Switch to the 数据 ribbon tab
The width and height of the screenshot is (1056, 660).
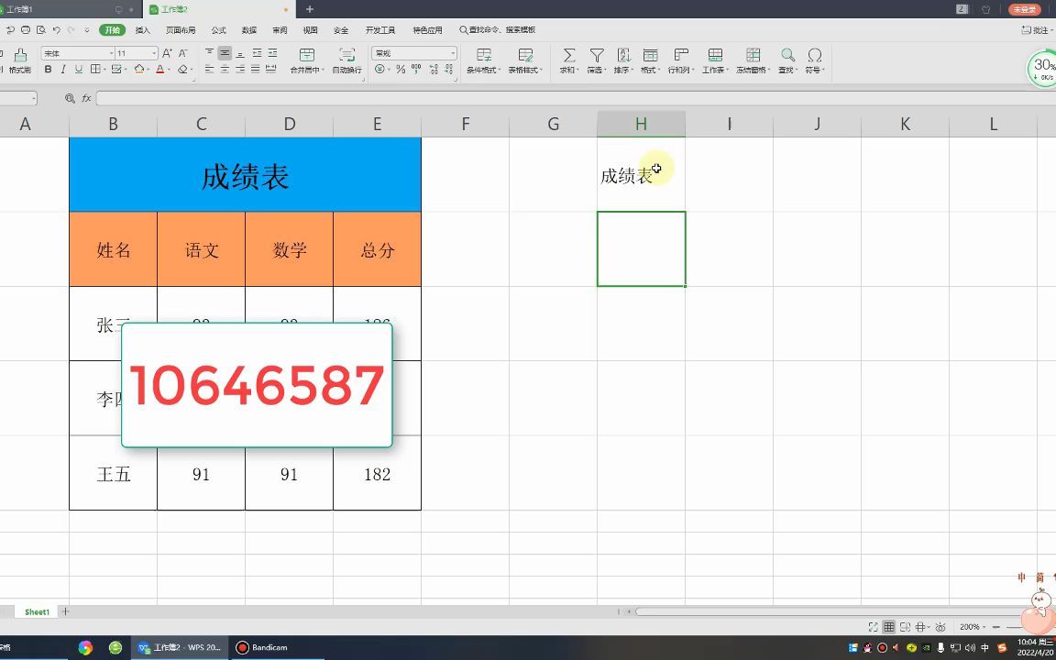(x=248, y=29)
